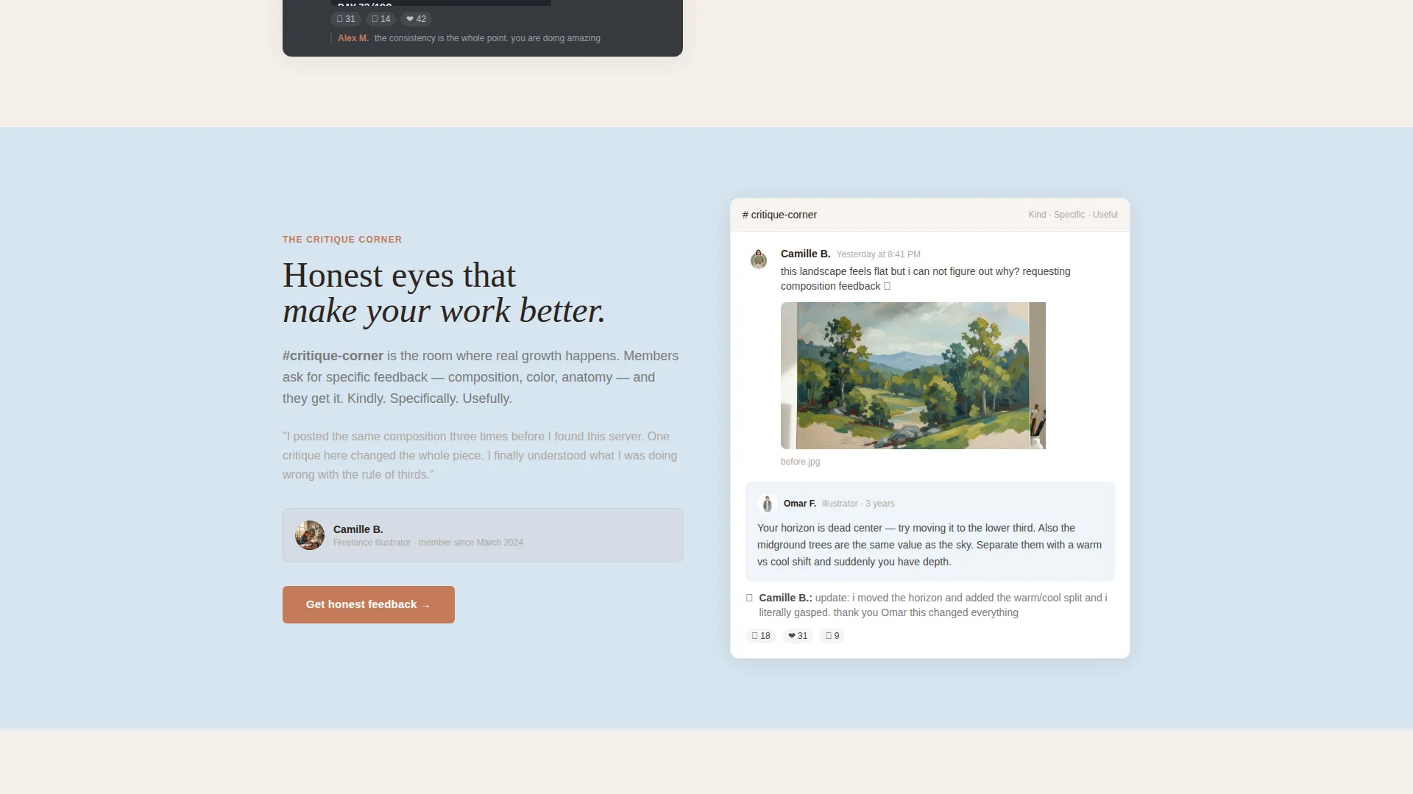Click the # critique-corner channel header
1413x794 pixels.
(x=779, y=215)
